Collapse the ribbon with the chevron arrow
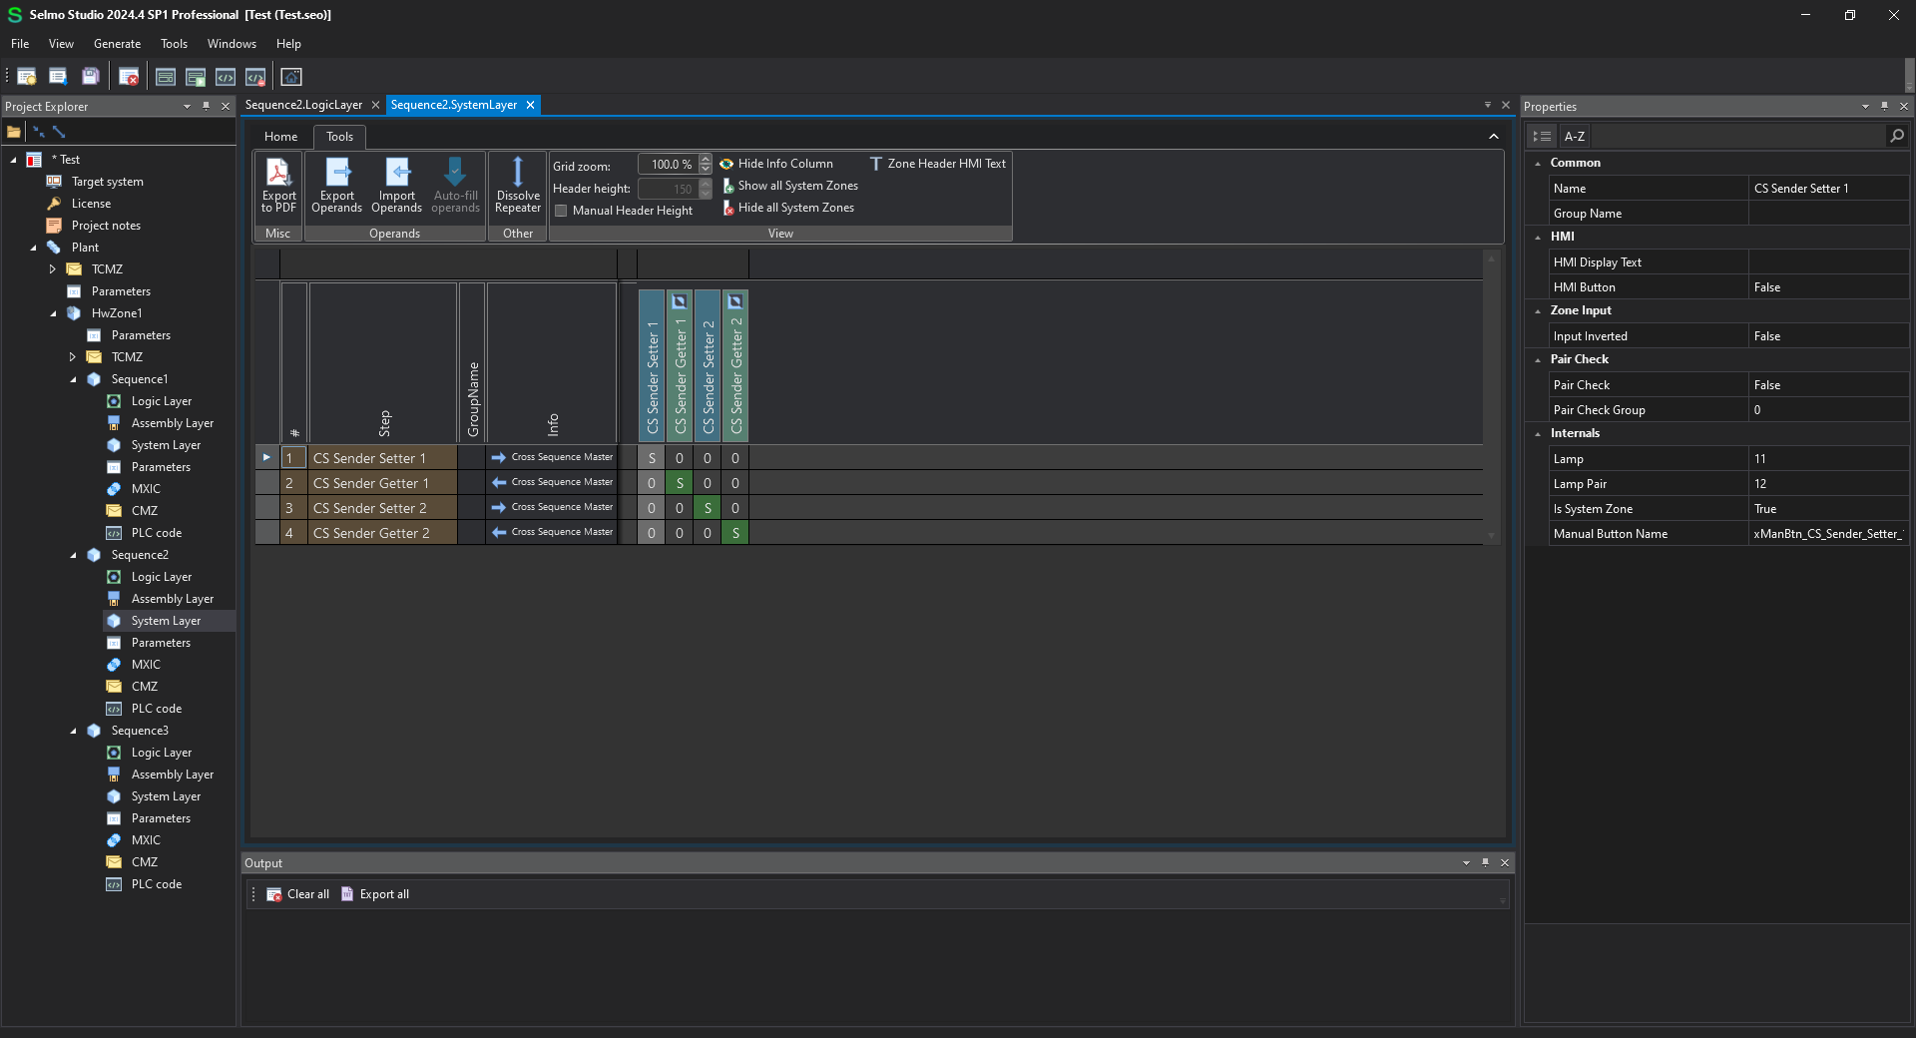1916x1038 pixels. click(1493, 137)
